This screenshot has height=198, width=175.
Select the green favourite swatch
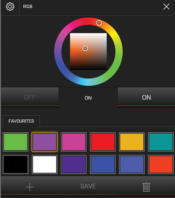click(15, 142)
